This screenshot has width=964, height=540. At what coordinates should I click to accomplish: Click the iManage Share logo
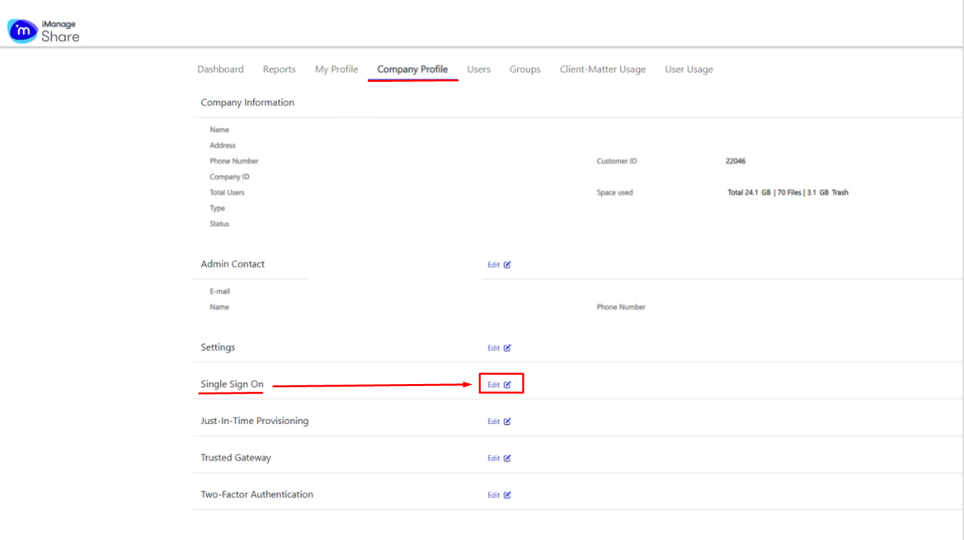[x=43, y=31]
